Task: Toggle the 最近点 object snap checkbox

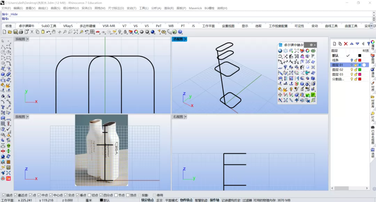Action: coord(16,195)
